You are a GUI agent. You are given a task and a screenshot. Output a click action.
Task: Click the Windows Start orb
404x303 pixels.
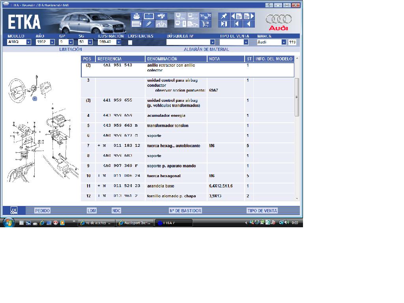pos(9,223)
